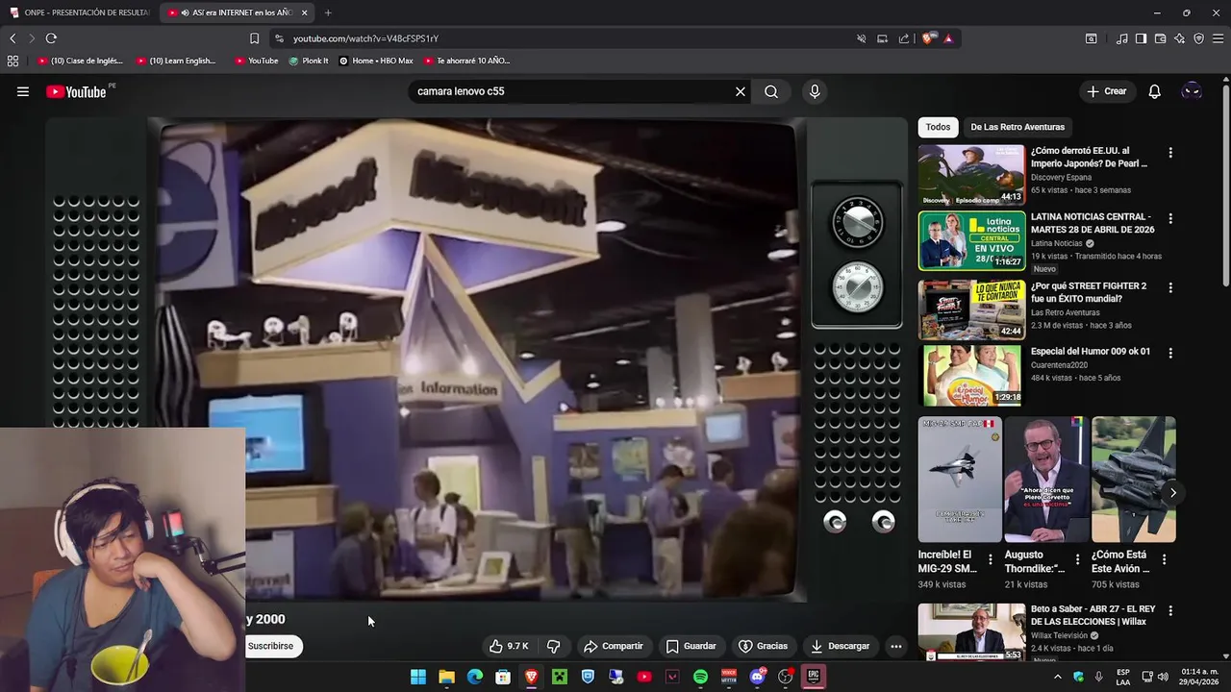Reload the current page
This screenshot has height=692, width=1231.
point(51,38)
